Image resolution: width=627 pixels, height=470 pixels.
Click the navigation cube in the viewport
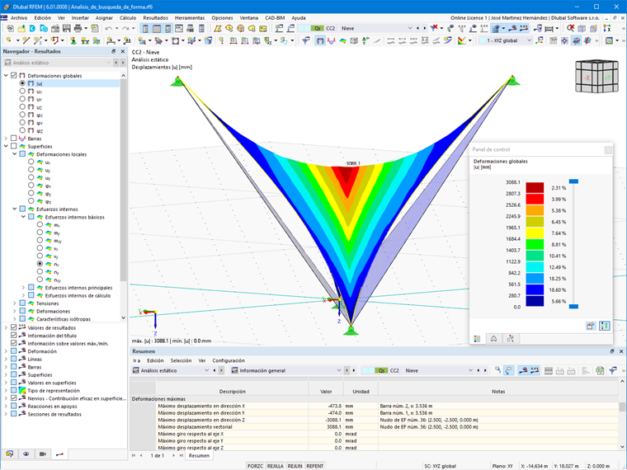point(596,77)
